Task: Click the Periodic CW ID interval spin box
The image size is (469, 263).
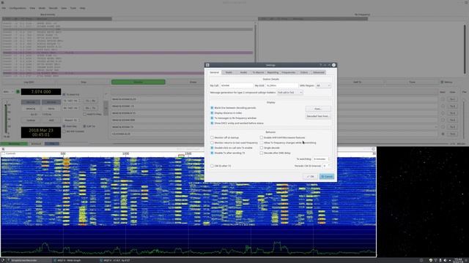Action: (326, 166)
